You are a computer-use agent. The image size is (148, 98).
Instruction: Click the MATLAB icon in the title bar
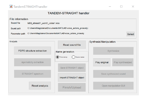[x=11, y=6]
